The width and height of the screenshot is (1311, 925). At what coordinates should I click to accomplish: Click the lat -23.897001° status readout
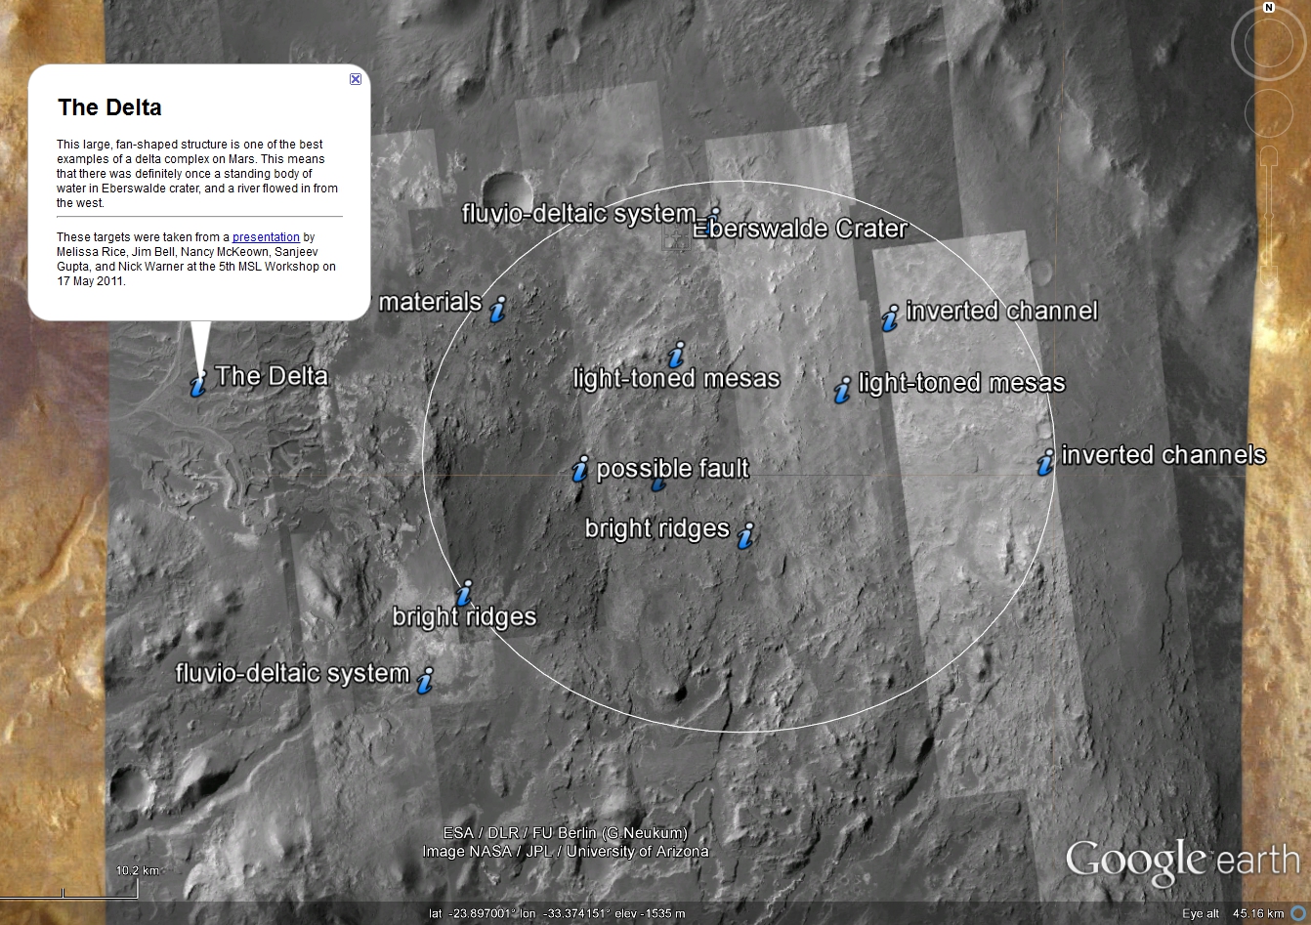(472, 914)
